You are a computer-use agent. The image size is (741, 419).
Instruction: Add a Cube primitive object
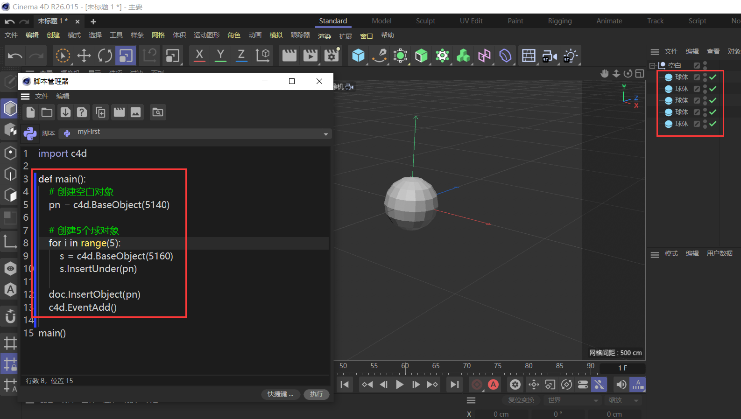tap(358, 56)
